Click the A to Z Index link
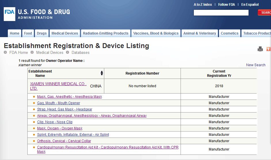The width and height of the screenshot is (271, 160). point(203,5)
